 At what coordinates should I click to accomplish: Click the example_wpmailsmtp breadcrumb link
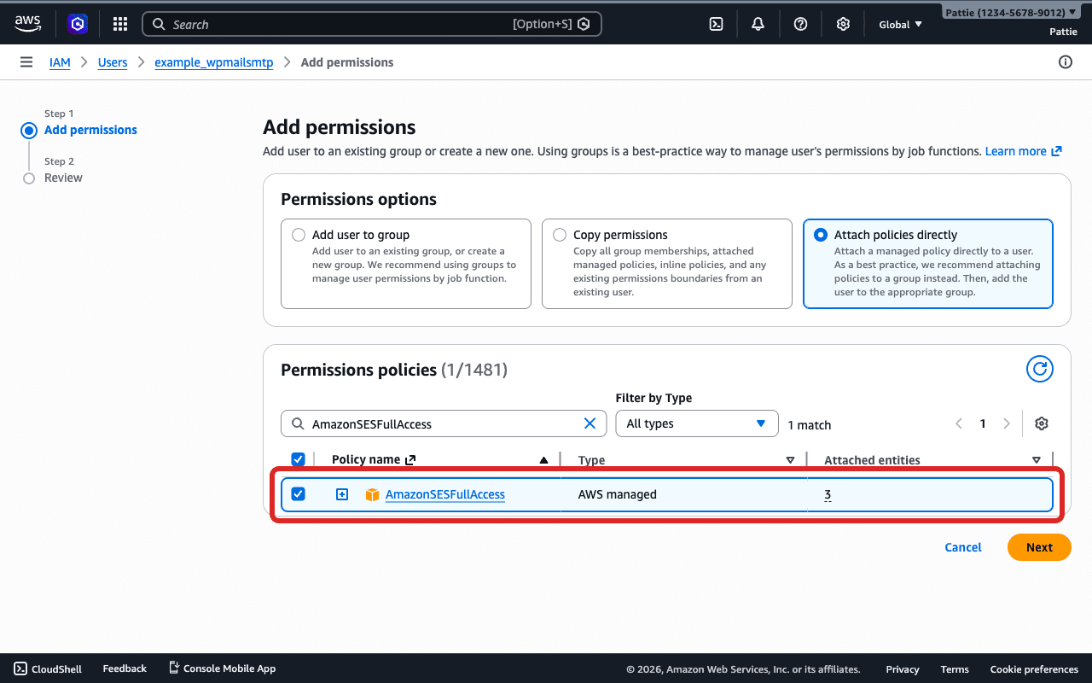pos(214,62)
